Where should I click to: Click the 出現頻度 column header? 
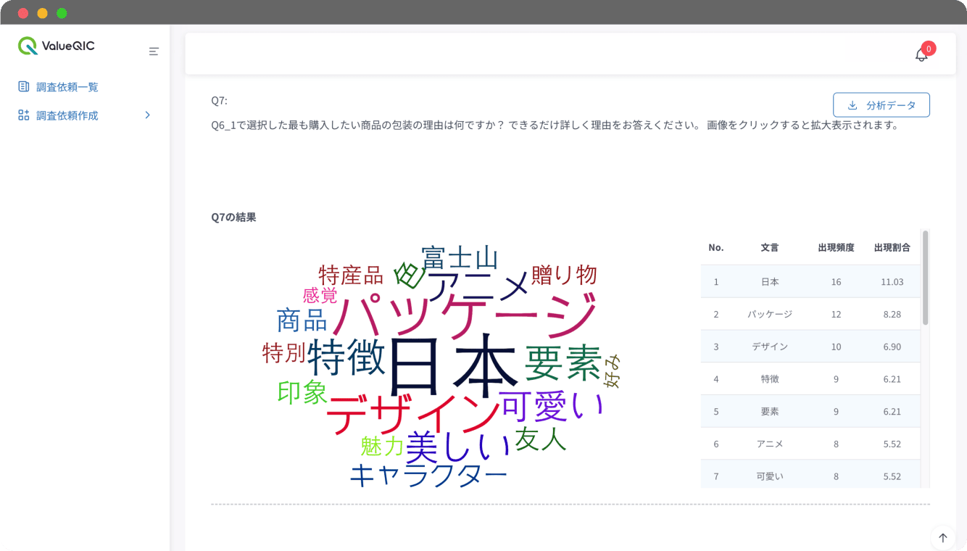tap(836, 247)
